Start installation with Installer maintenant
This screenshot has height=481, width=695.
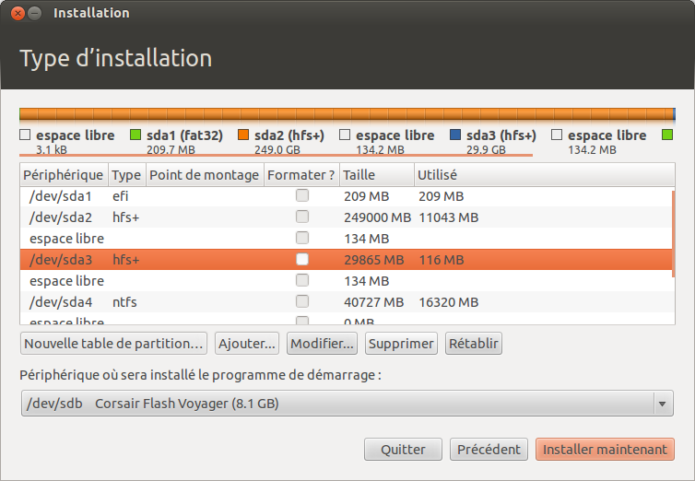605,450
